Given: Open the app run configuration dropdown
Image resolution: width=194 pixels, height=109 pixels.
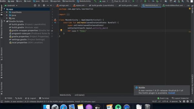Looking at the screenshot, I should click(x=104, y=1).
